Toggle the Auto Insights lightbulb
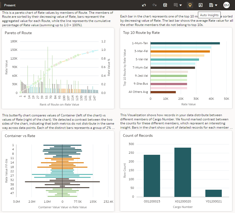The height and width of the screenshot is (213, 235). pyautogui.click(x=190, y=5)
